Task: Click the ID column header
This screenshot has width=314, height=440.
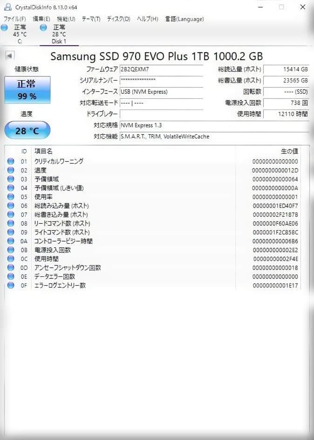Action: point(24,151)
